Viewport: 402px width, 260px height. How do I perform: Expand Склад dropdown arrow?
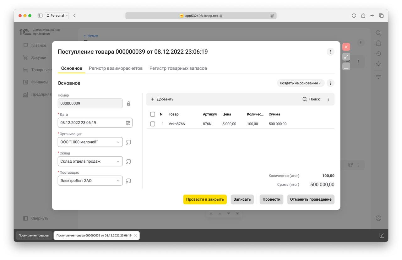click(118, 161)
